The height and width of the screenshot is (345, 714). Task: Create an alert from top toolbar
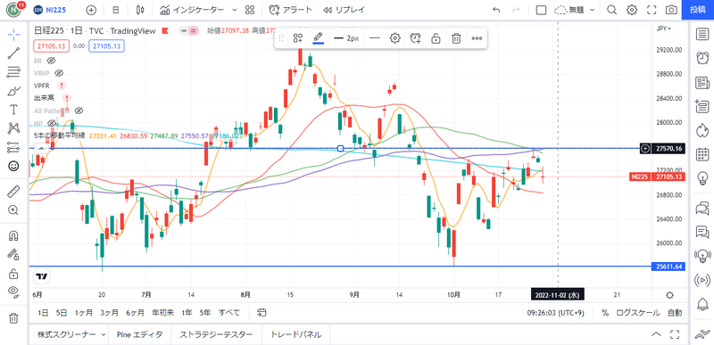[x=291, y=10]
